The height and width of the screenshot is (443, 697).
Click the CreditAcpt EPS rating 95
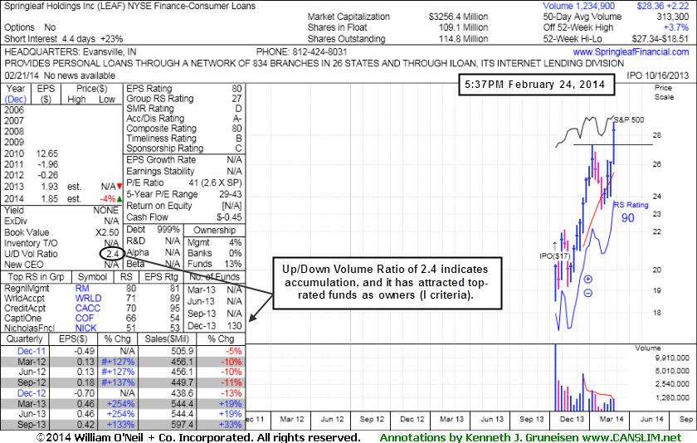pyautogui.click(x=175, y=309)
